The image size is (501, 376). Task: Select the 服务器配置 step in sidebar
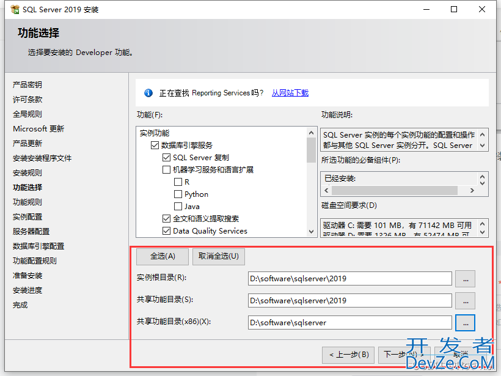point(31,232)
